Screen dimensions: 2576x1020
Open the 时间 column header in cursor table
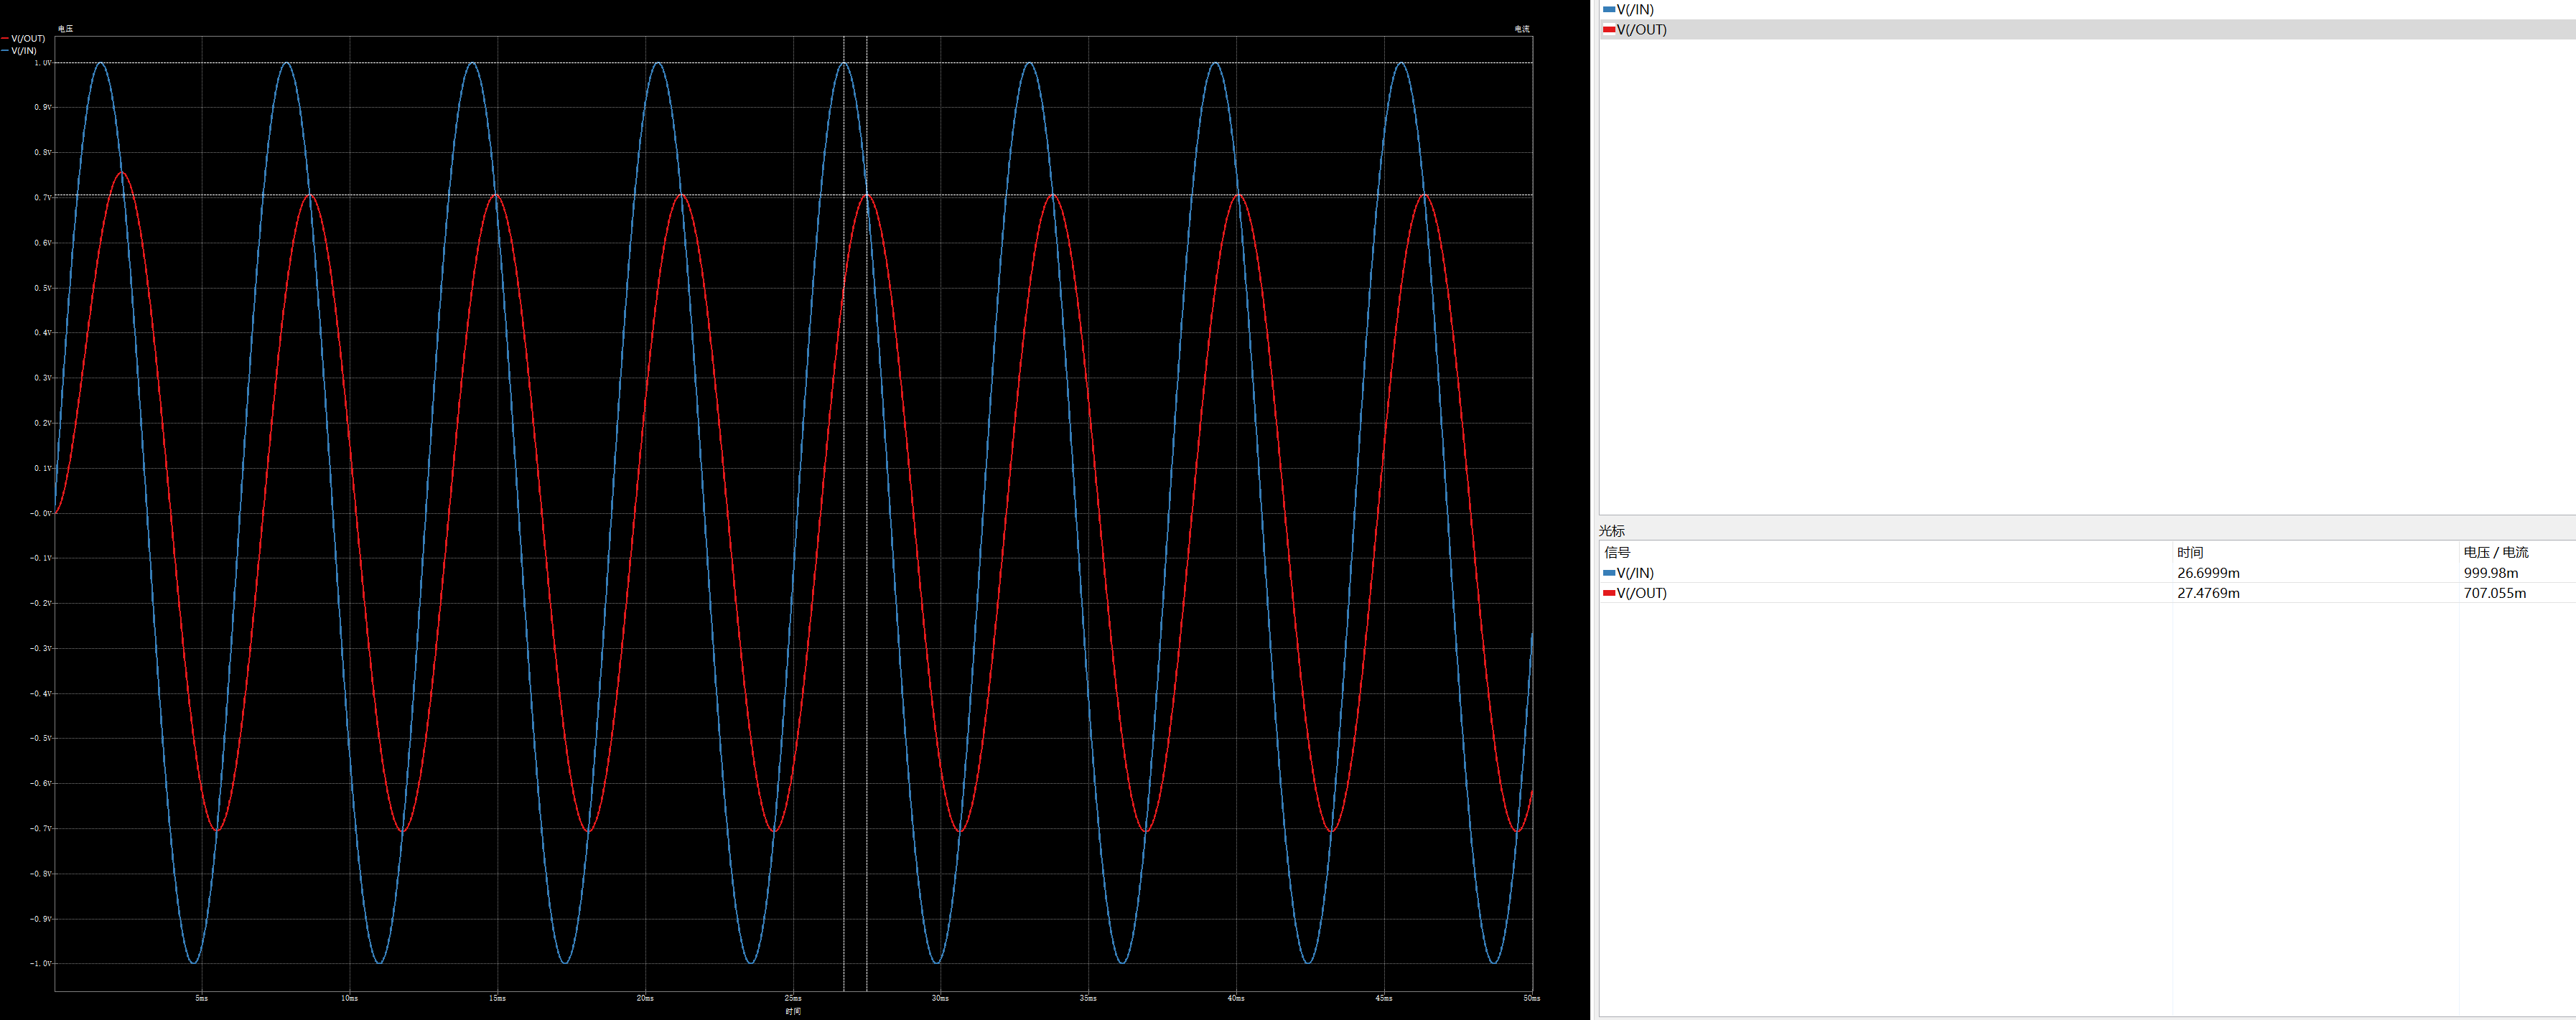click(x=2190, y=551)
